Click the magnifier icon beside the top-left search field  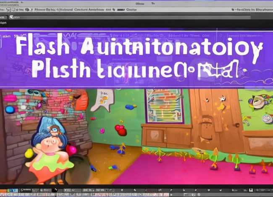tap(12, 17)
